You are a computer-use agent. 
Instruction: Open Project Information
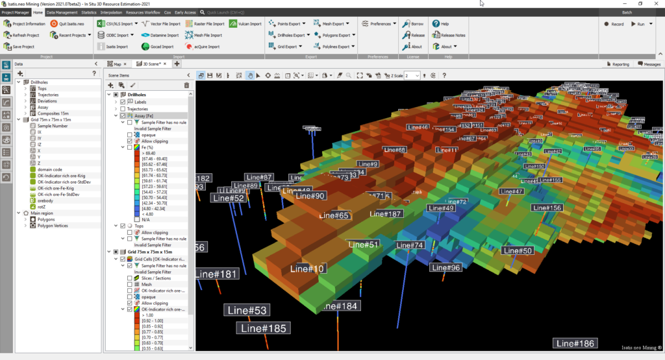[x=24, y=24]
